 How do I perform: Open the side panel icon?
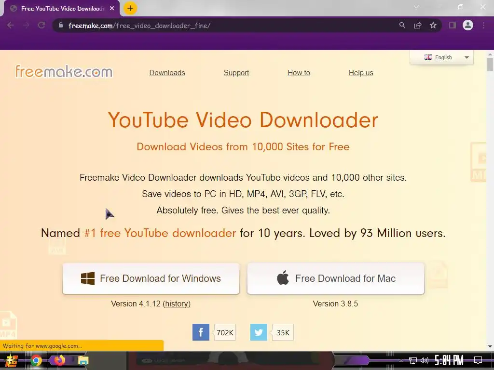point(453,25)
